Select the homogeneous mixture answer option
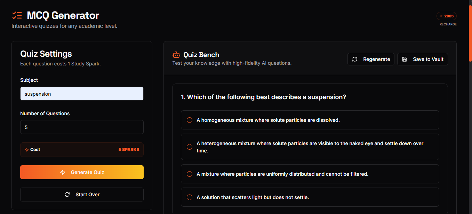 [x=310, y=120]
